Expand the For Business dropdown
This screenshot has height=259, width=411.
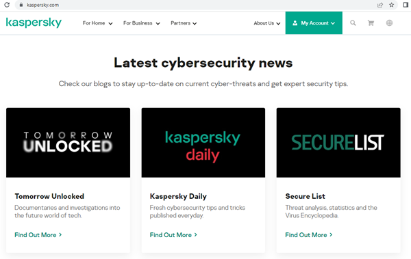142,23
